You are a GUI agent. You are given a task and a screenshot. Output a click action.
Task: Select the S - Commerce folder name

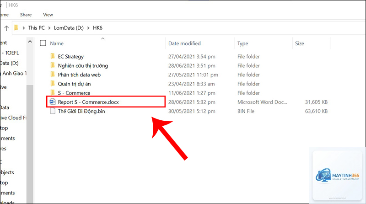tap(74, 93)
